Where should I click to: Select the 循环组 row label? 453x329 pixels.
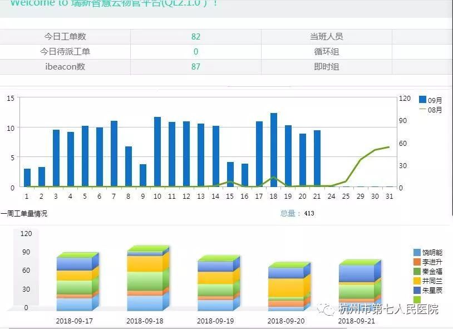point(326,52)
